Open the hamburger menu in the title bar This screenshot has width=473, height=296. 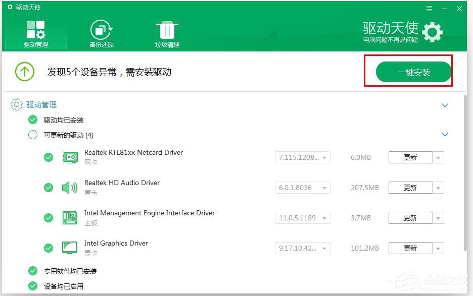(429, 8)
